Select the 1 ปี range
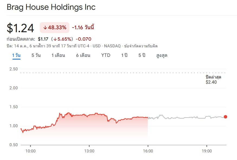Viewport: 237px width, 160px height. tap(124, 55)
